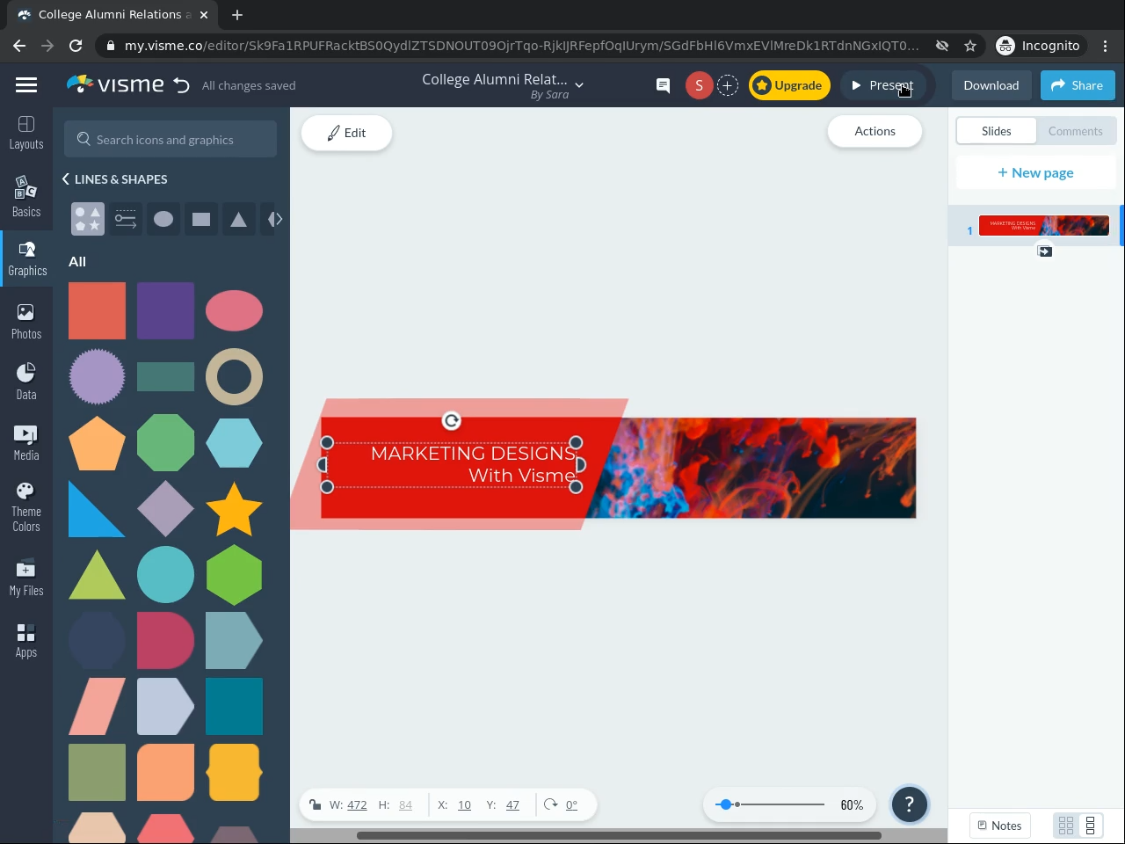This screenshot has height=844, width=1125.
Task: Open the My Files panel
Action: (x=26, y=578)
